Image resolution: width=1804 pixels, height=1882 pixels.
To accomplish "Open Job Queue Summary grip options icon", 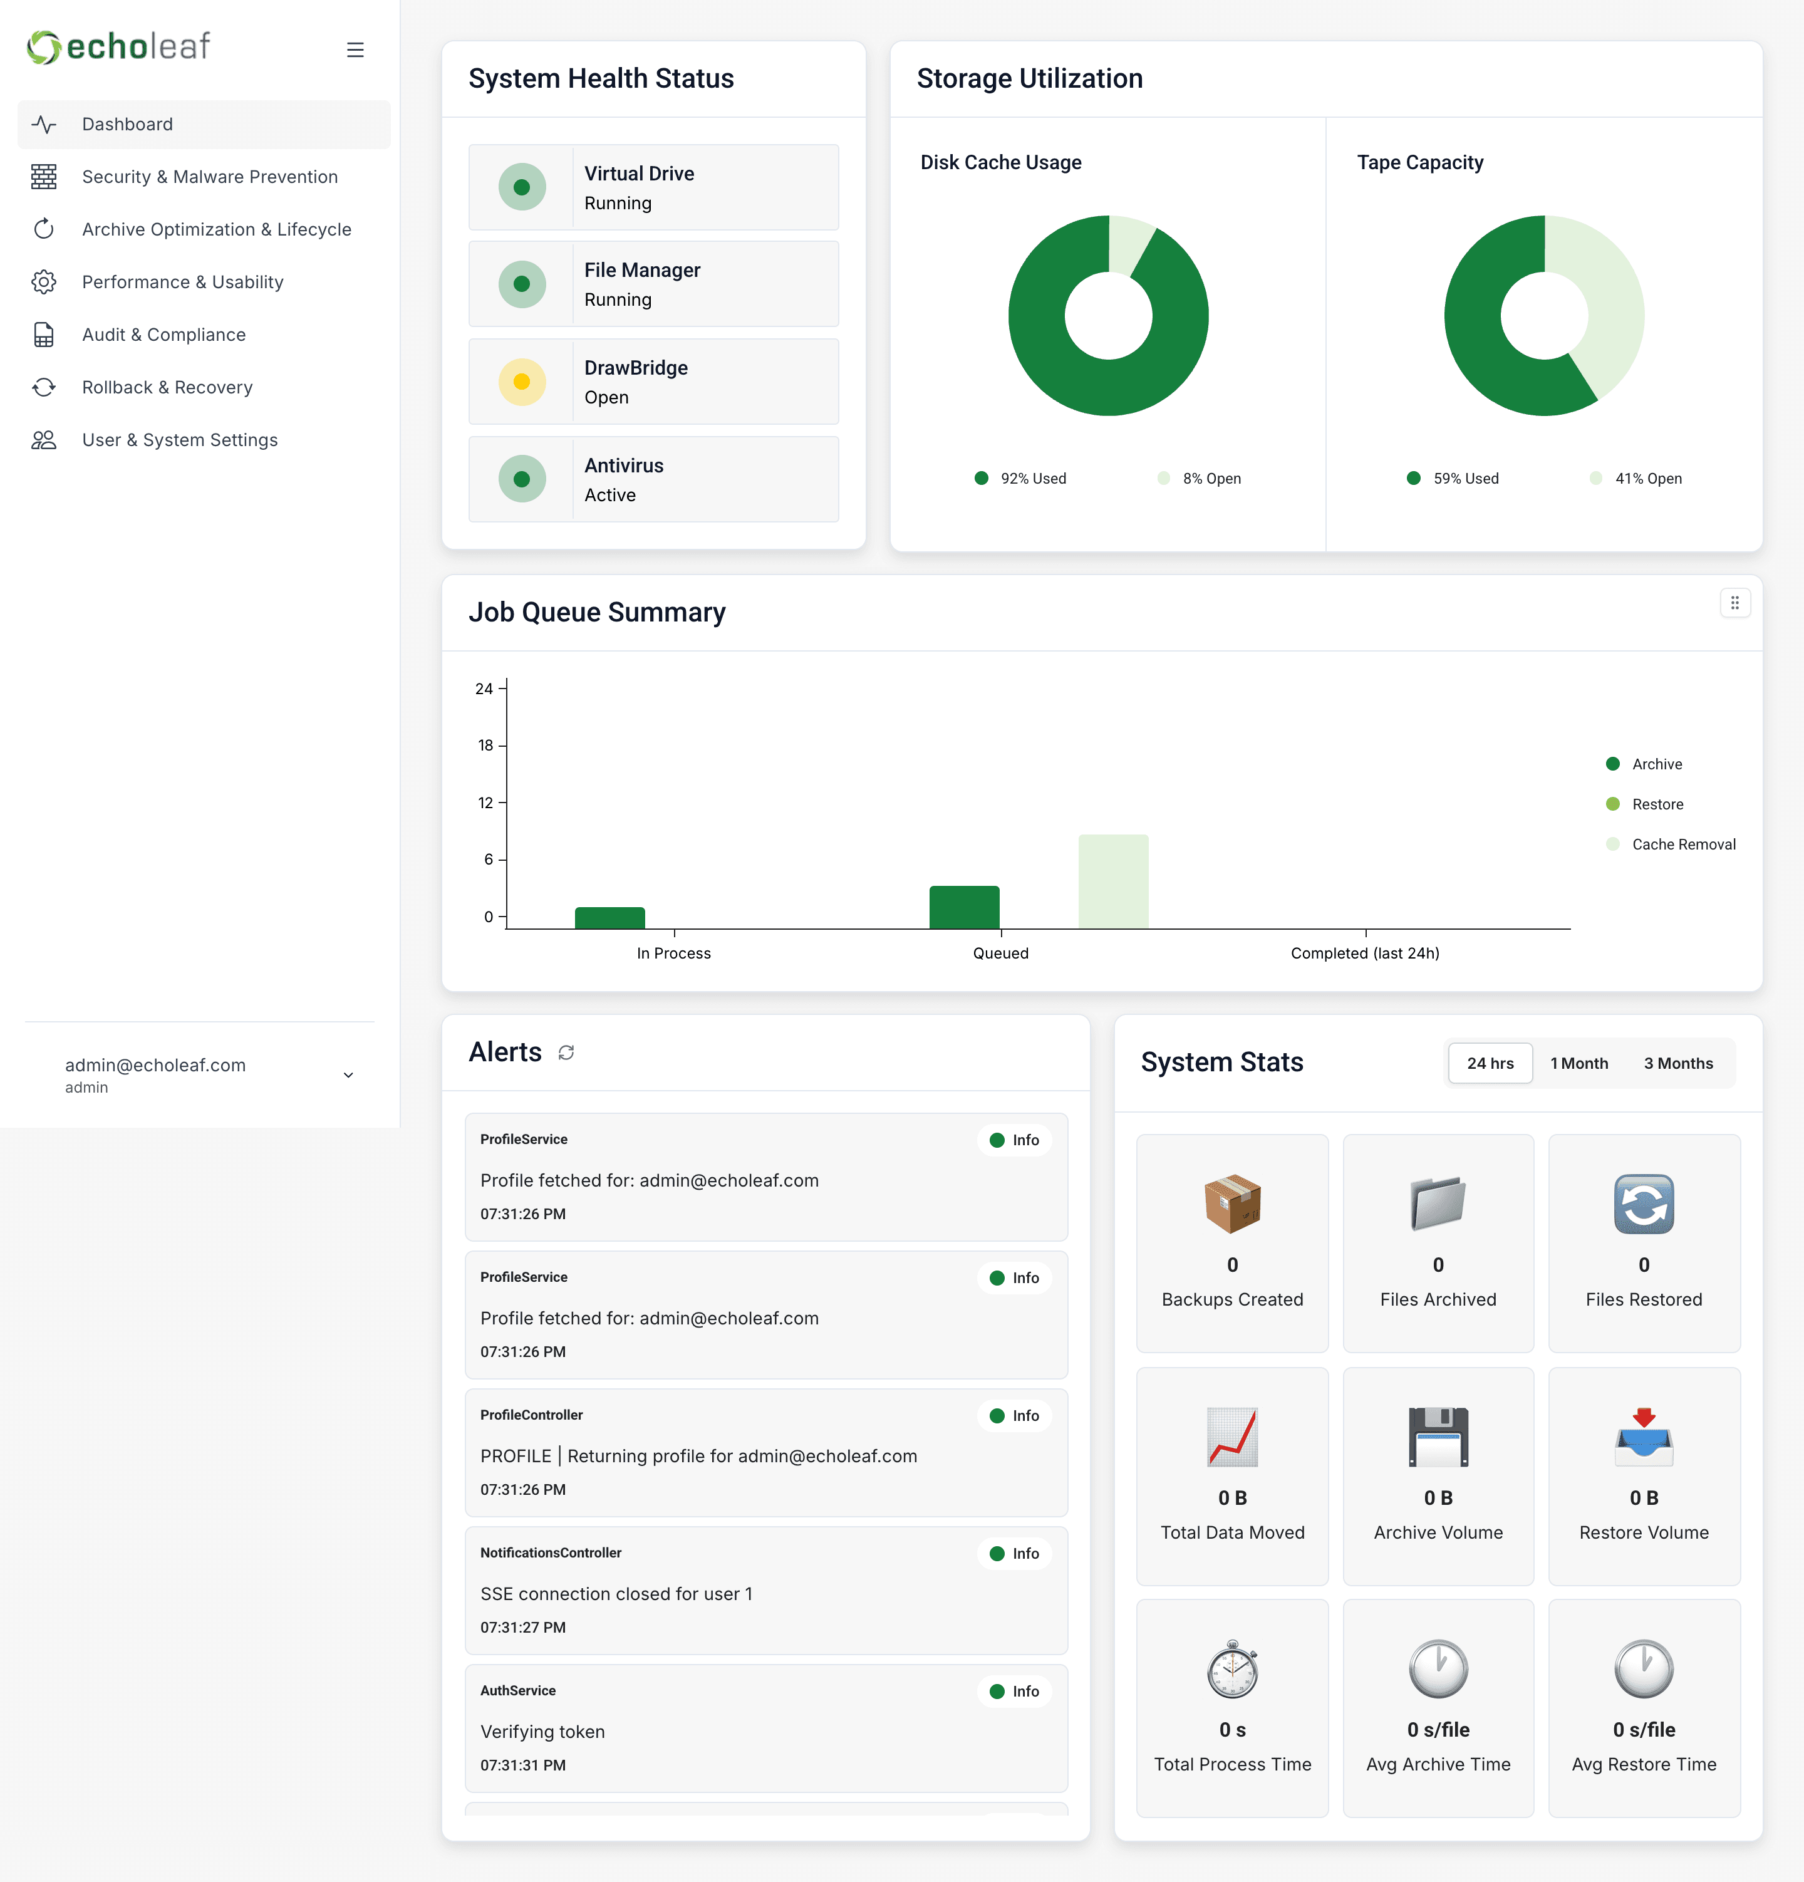I will click(1734, 603).
